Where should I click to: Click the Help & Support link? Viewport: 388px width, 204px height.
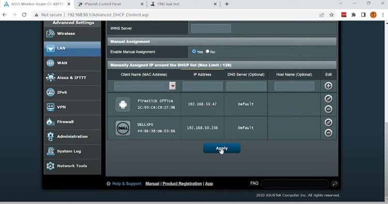click(126, 183)
